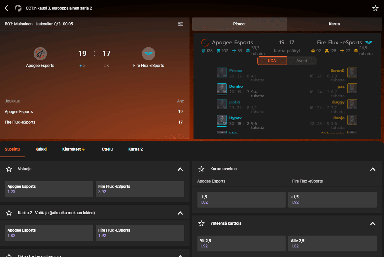Click the player name Hypex
The width and height of the screenshot is (384, 257).
tap(235, 118)
